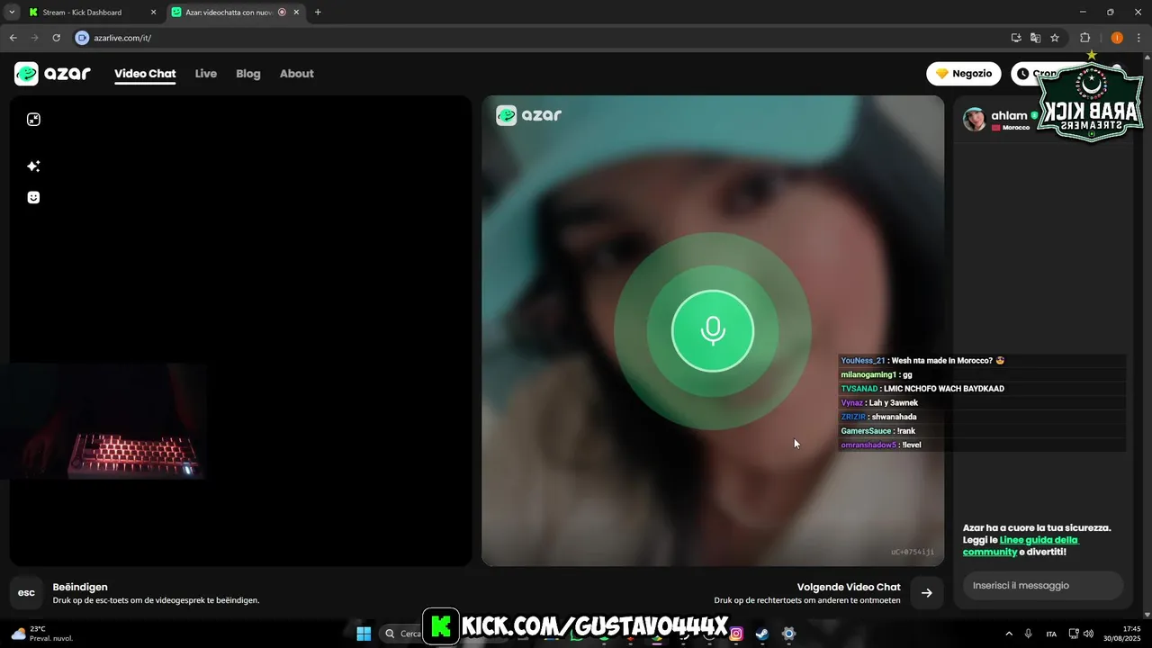Viewport: 1152px width, 648px height.
Task: Open ahlam's profile avatar
Action: click(x=975, y=120)
